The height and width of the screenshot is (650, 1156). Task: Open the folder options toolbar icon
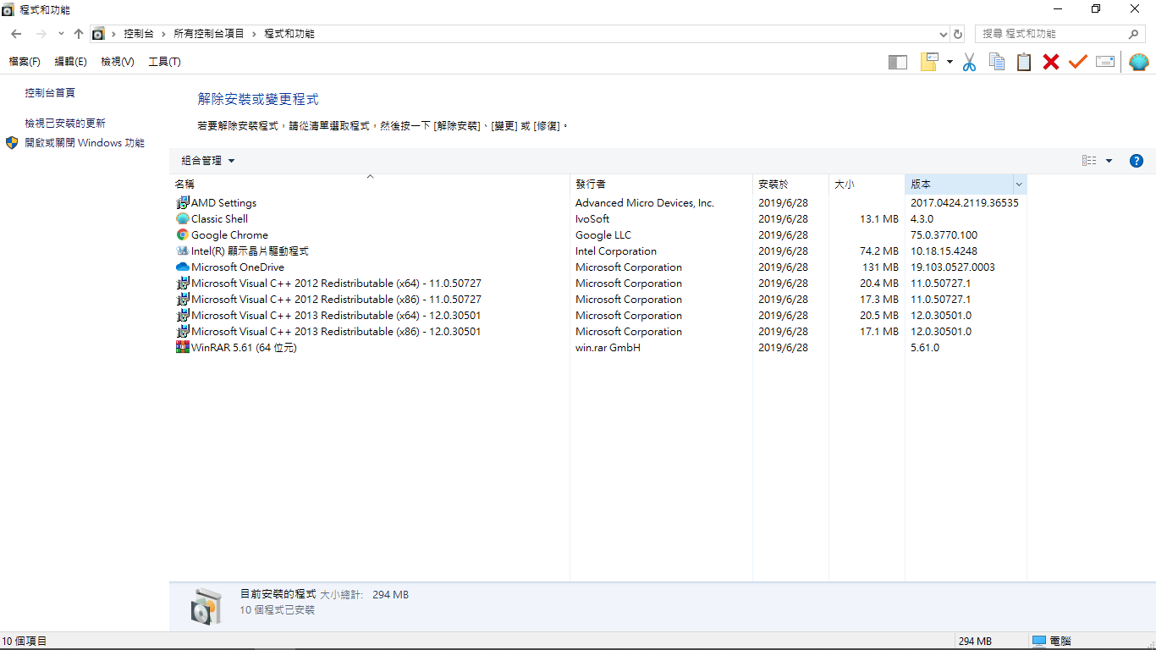[x=930, y=62]
